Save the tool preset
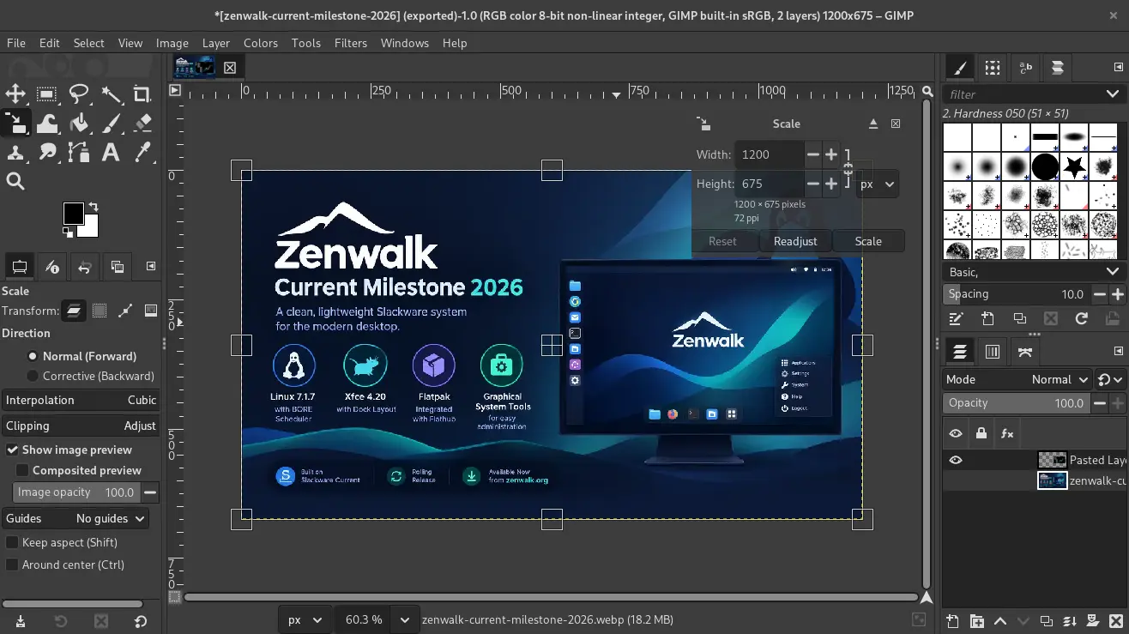The width and height of the screenshot is (1129, 634). point(20,621)
